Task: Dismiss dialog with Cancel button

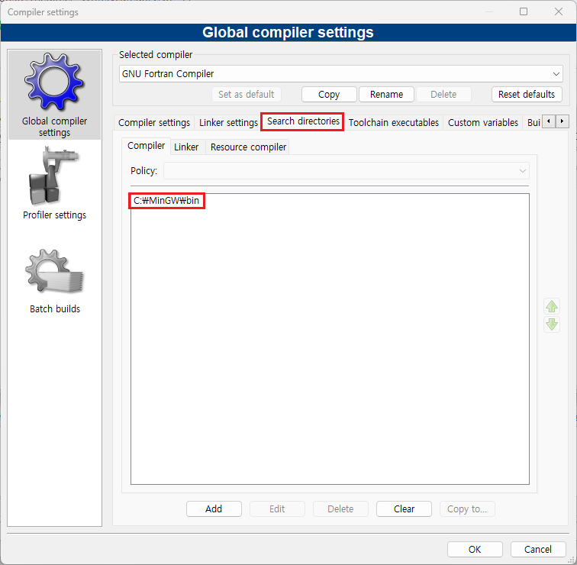Action: [x=538, y=549]
